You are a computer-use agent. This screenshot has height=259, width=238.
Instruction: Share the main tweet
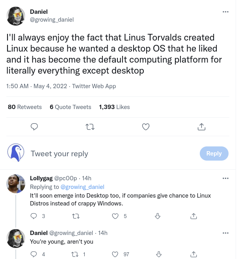tap(201, 127)
